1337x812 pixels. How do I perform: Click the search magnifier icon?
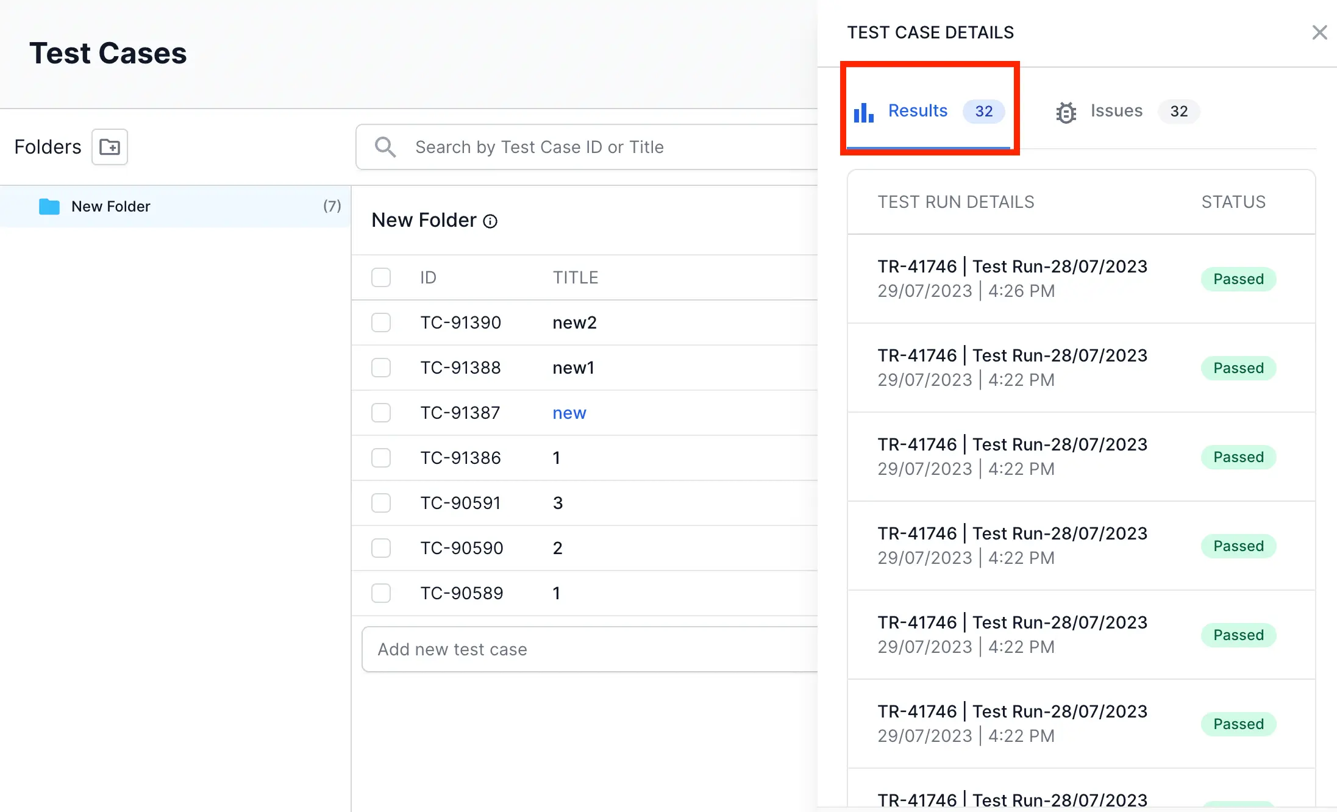click(385, 147)
